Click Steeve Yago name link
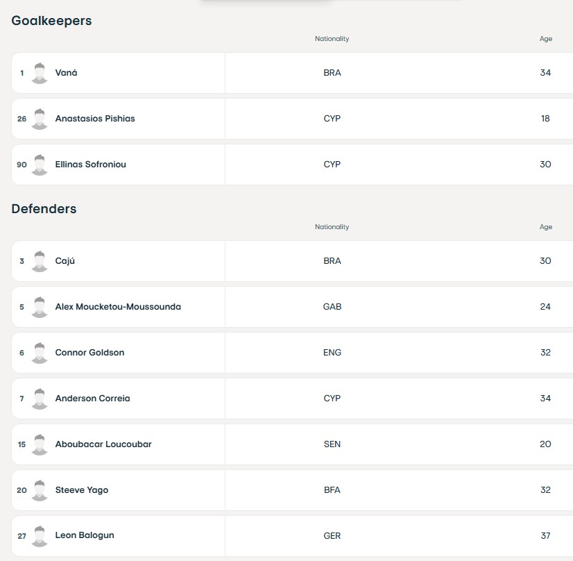573x561 pixels. [81, 490]
